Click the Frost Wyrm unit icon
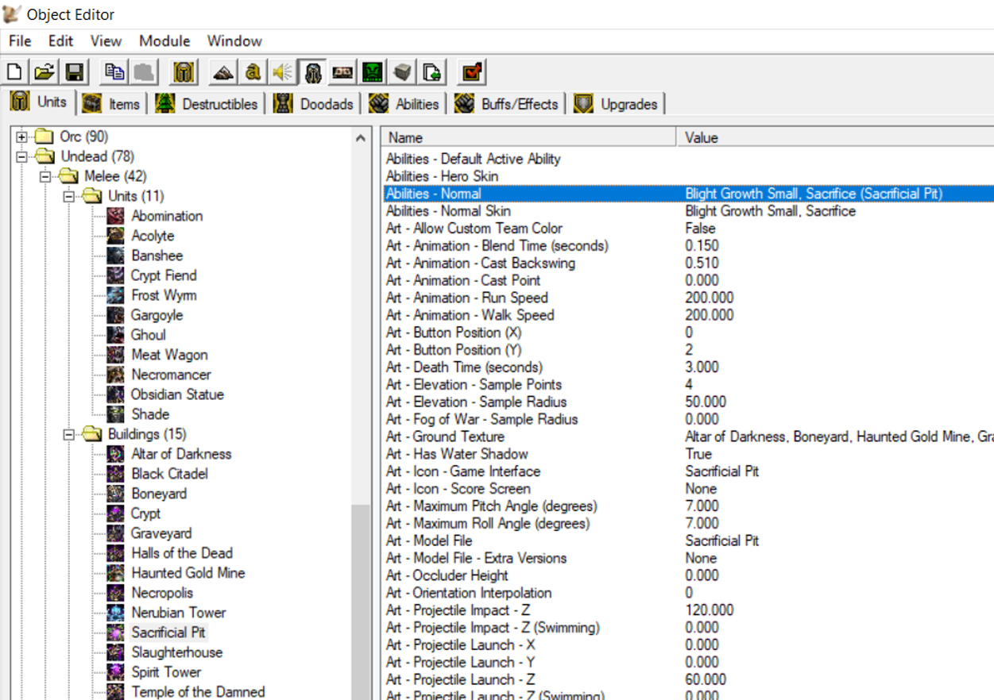 tap(117, 295)
